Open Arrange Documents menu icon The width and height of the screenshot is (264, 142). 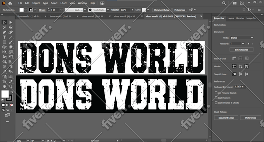click(234, 3)
